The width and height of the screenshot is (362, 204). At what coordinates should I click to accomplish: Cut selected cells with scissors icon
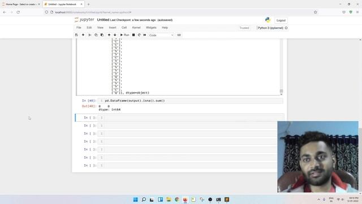pyautogui.click(x=90, y=35)
